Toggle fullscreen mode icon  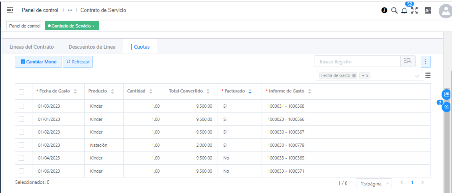[x=414, y=10]
